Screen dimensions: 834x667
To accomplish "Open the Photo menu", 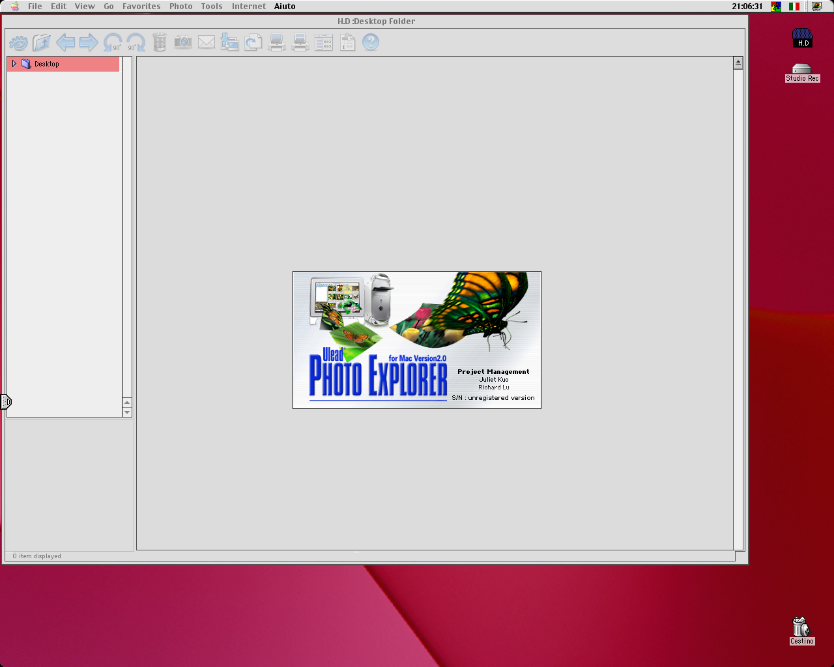I will click(180, 6).
